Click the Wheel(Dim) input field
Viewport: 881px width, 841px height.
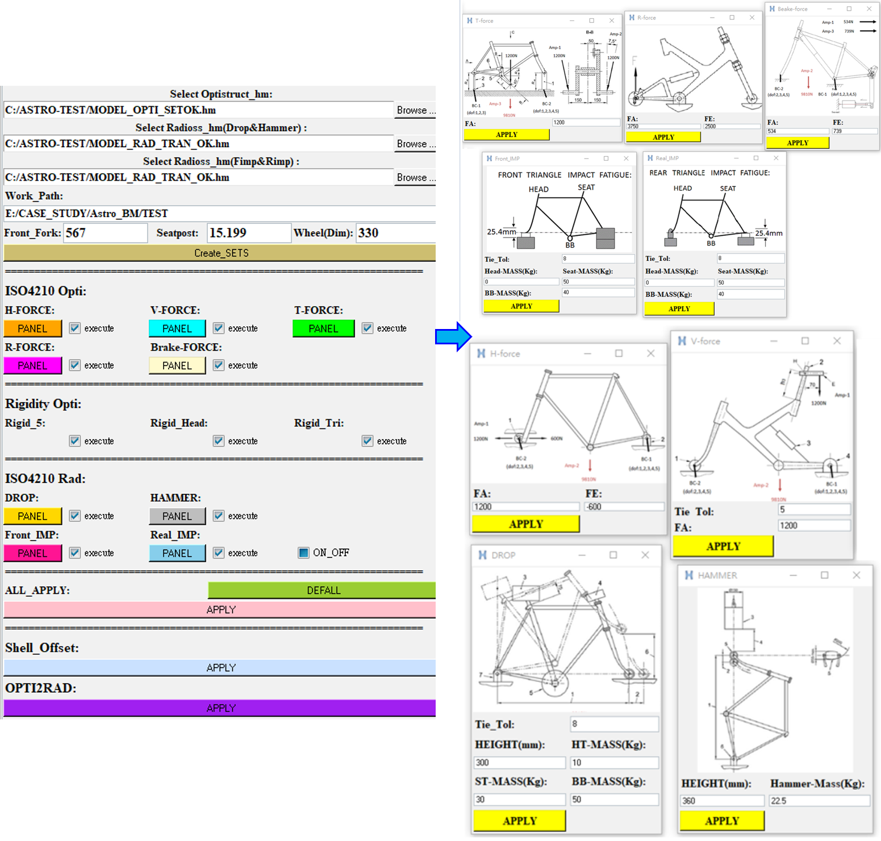(x=395, y=233)
